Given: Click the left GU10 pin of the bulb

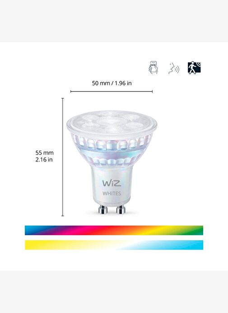Looking at the screenshot, I should [x=103, y=209].
